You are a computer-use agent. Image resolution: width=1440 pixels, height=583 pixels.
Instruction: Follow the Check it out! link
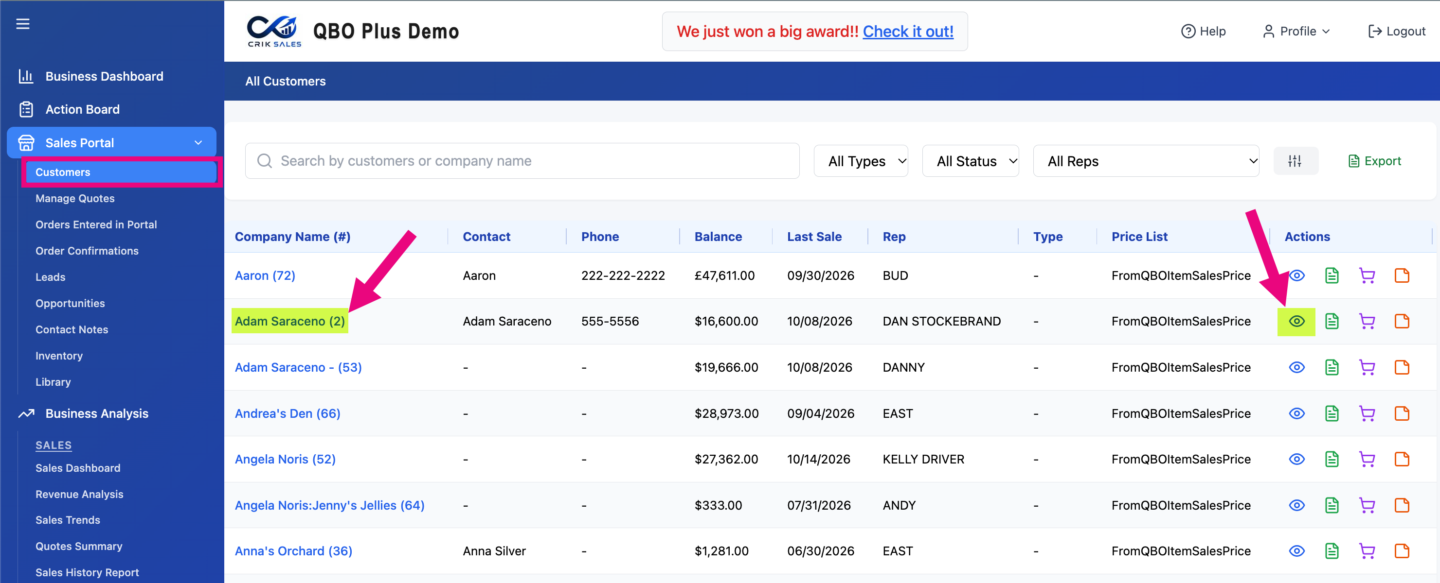(x=908, y=32)
